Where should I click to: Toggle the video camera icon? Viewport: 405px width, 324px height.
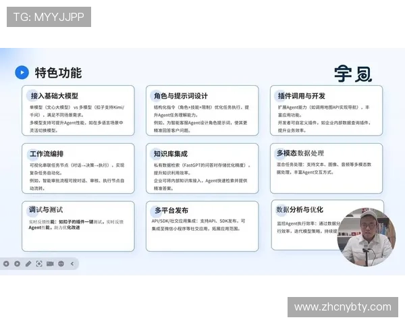50,264
